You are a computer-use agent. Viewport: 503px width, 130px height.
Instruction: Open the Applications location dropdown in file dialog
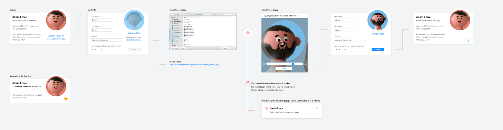[203, 14]
